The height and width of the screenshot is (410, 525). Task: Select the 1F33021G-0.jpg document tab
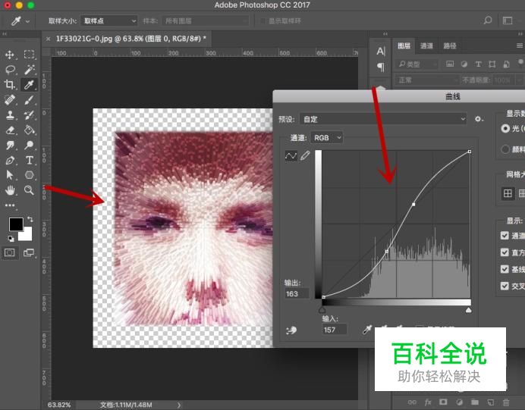pos(131,39)
